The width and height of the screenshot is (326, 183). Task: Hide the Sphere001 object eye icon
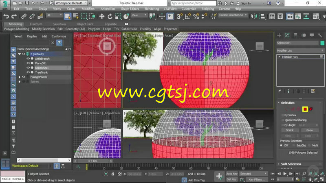28,68
